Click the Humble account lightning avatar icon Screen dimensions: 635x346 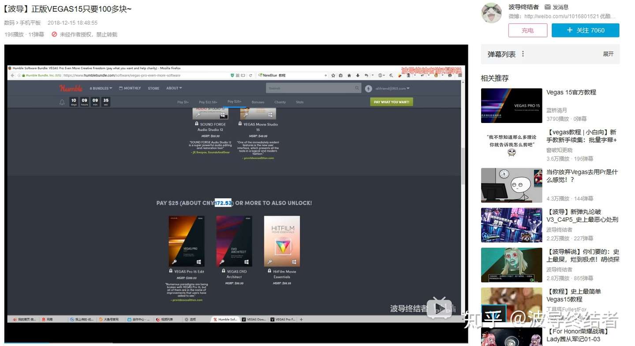(369, 89)
